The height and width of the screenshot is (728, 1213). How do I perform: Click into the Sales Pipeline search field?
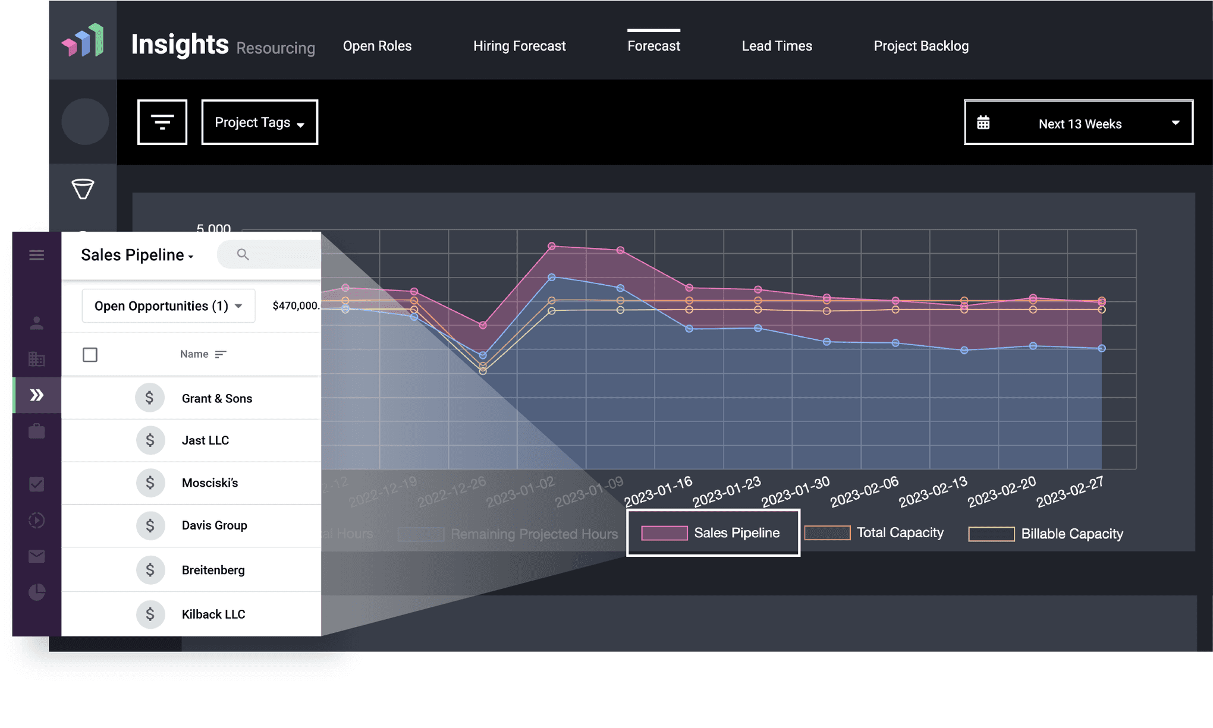(x=269, y=254)
